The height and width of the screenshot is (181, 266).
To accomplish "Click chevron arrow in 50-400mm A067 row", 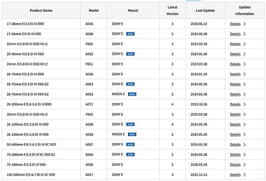I will [244, 145].
